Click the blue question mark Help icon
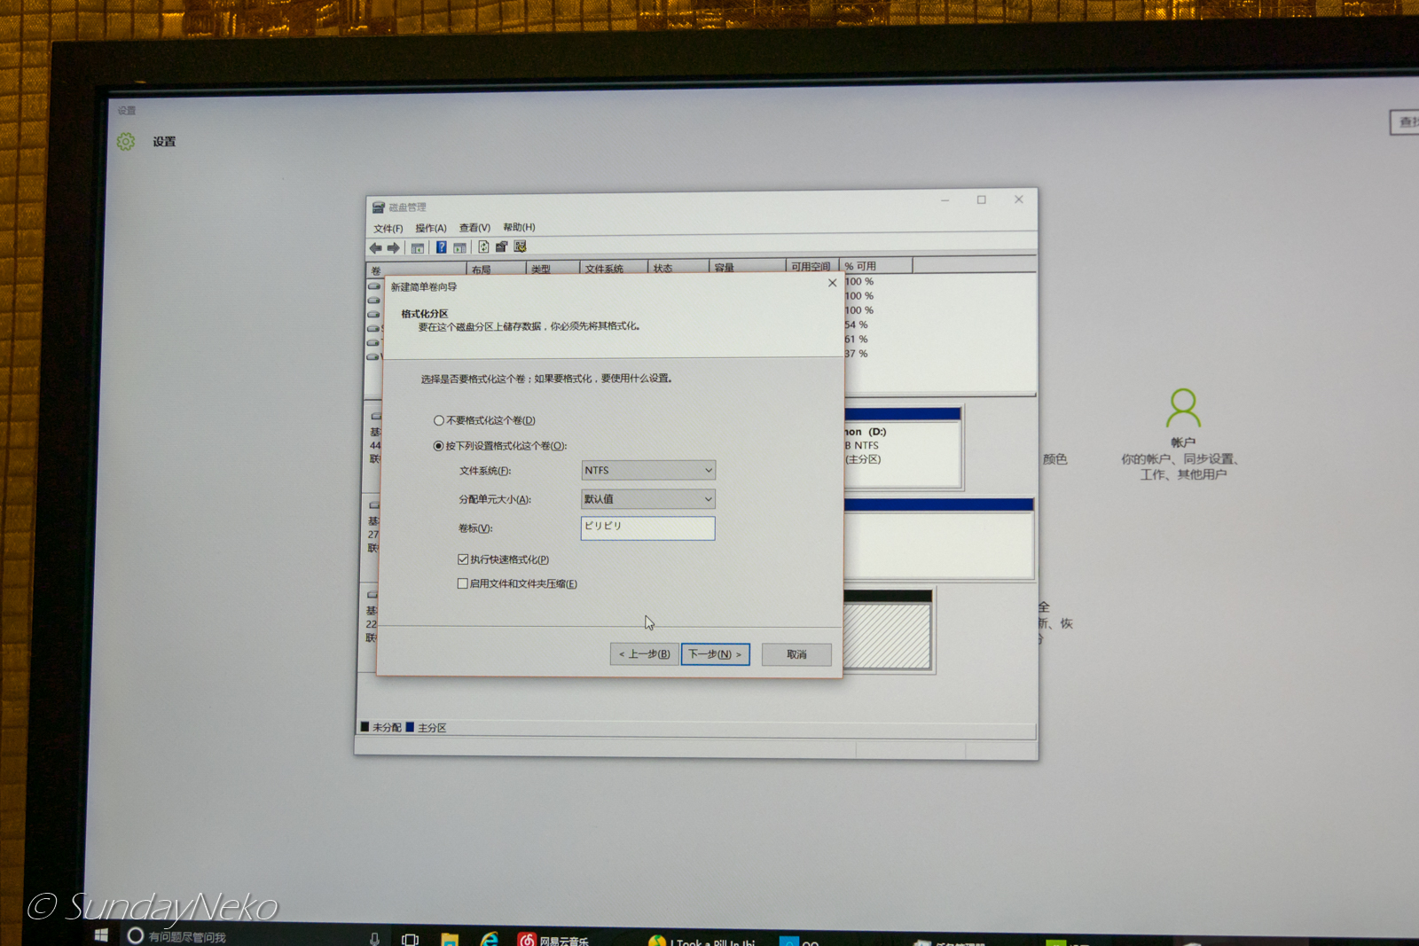 [x=441, y=247]
